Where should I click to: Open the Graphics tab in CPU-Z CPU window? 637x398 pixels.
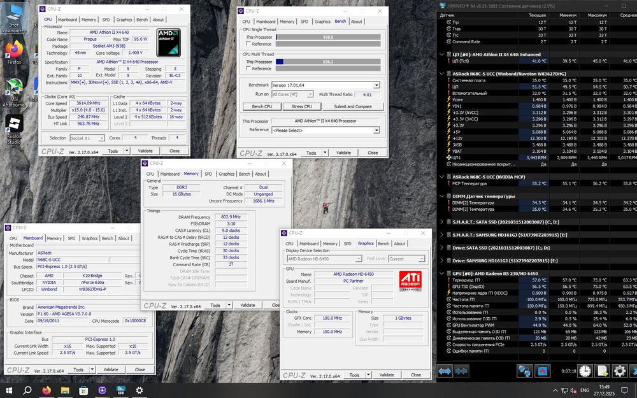(124, 20)
